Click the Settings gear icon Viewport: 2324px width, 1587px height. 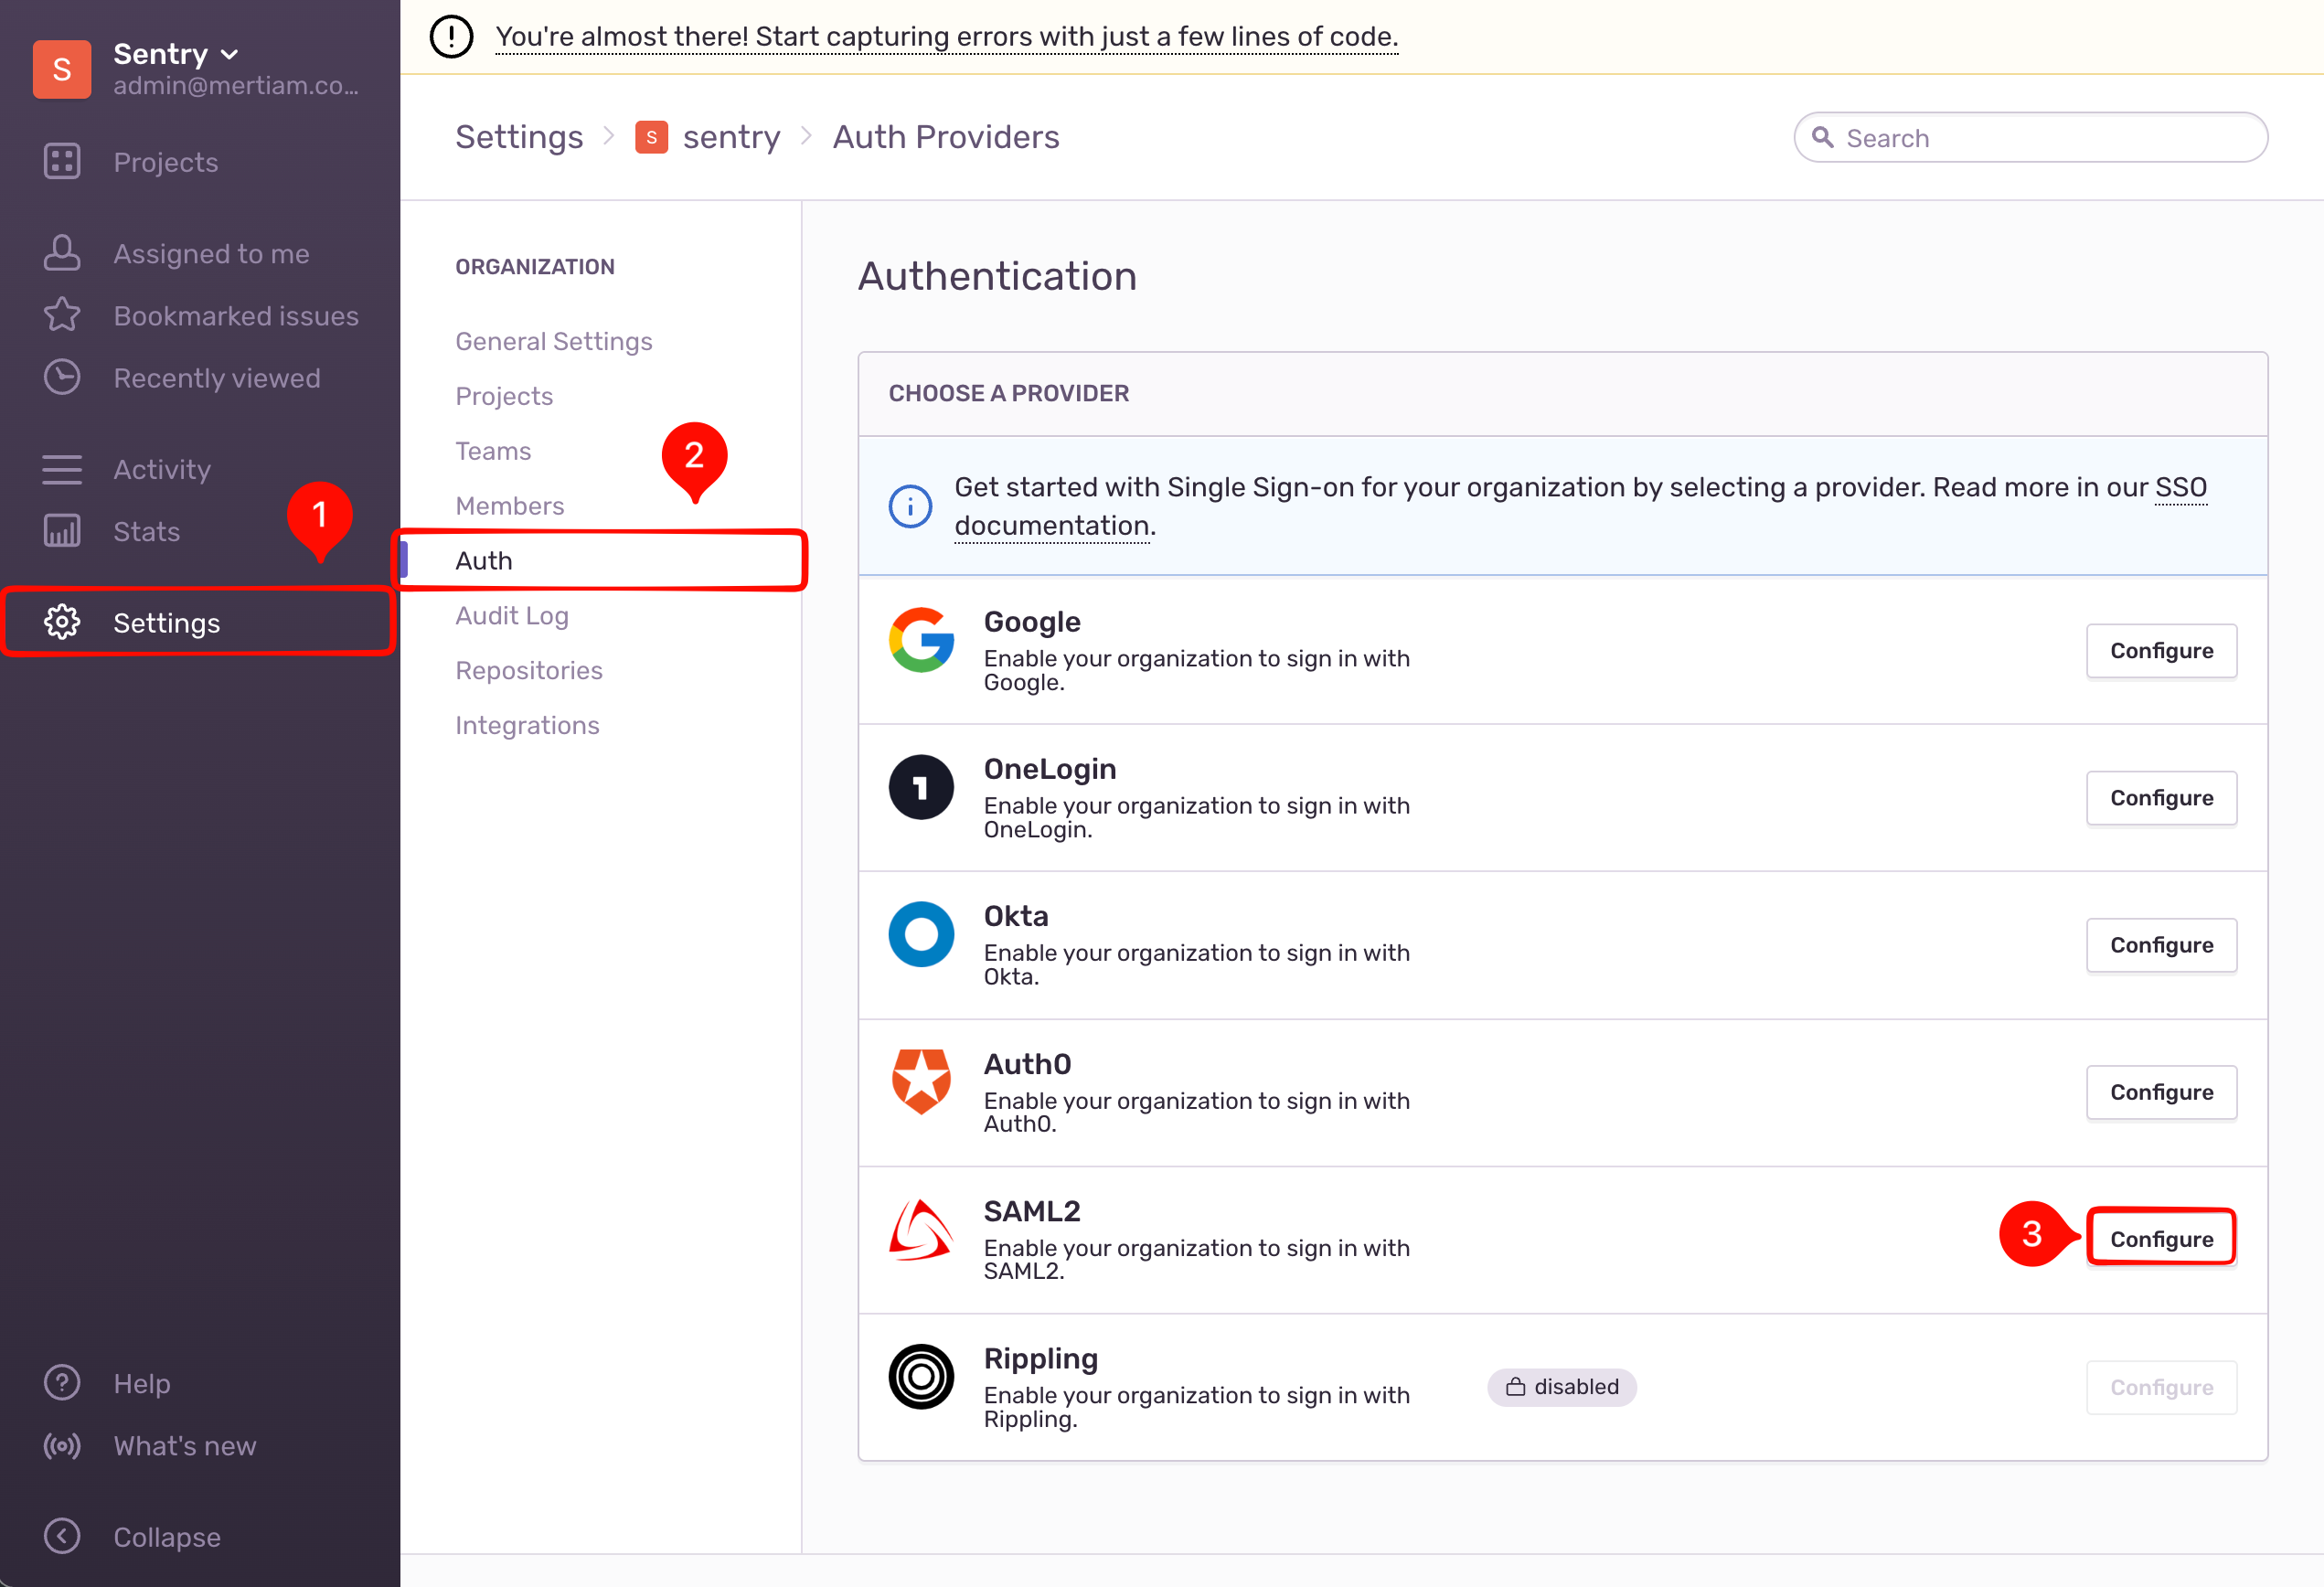coord(62,622)
